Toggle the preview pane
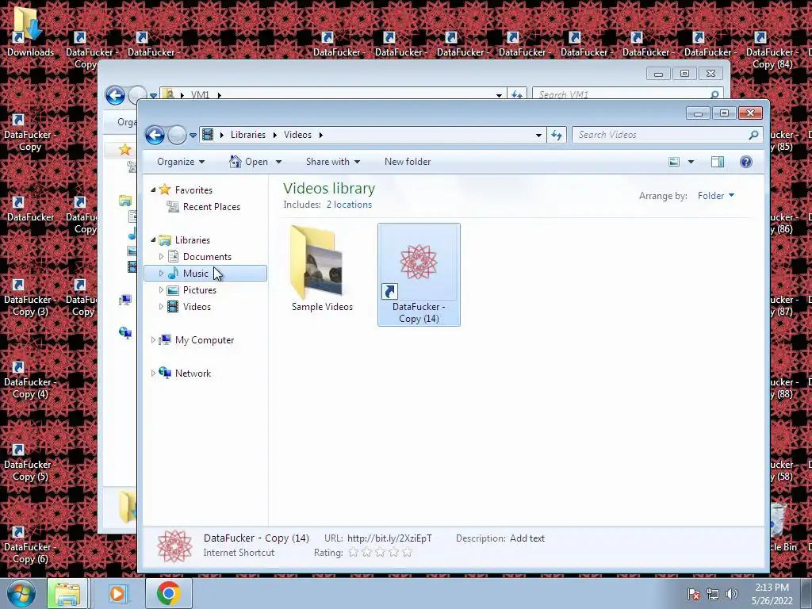Image resolution: width=812 pixels, height=609 pixels. click(x=717, y=162)
